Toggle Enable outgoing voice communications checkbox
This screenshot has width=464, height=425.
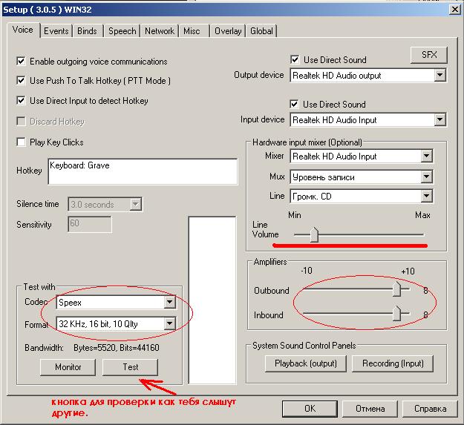coord(21,61)
